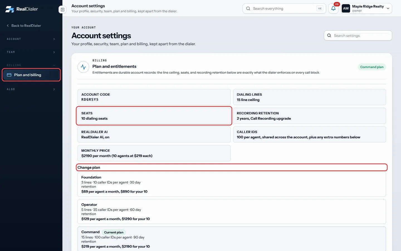Viewport: 401px width, 251px height.
Task: Click the RealDialer logo icon
Action: pyautogui.click(x=10, y=9)
